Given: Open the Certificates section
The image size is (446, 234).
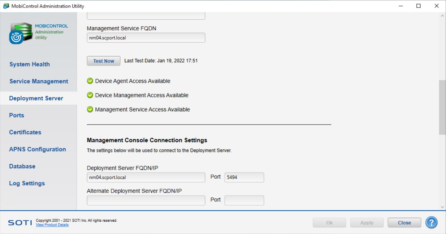Looking at the screenshot, I should click(25, 132).
